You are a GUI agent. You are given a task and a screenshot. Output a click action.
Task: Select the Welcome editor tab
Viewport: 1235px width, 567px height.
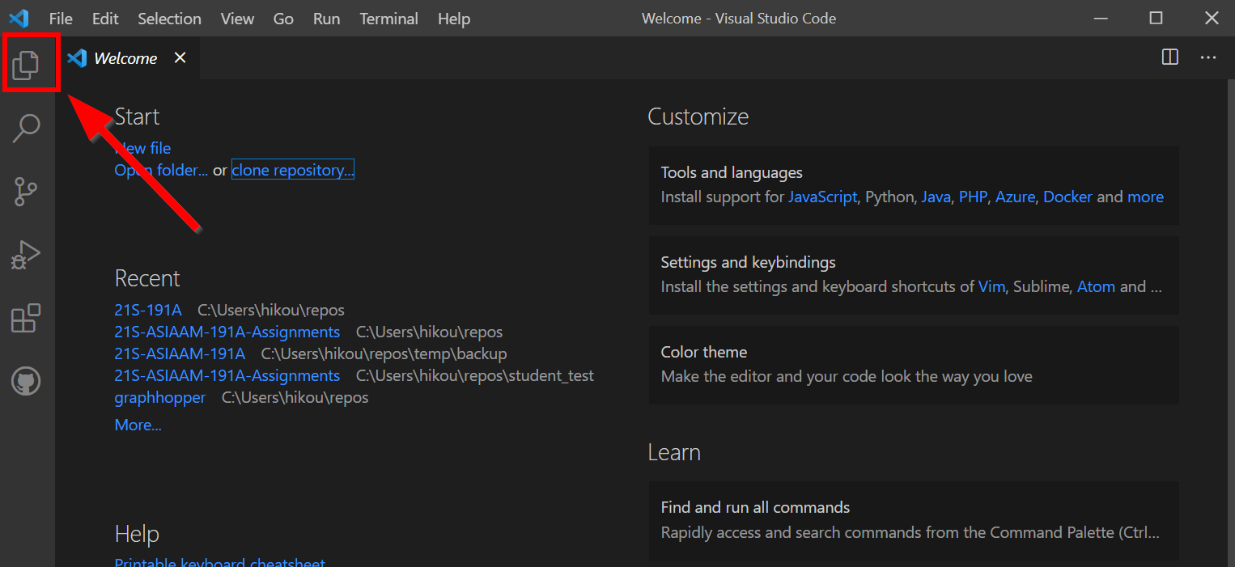tap(125, 58)
